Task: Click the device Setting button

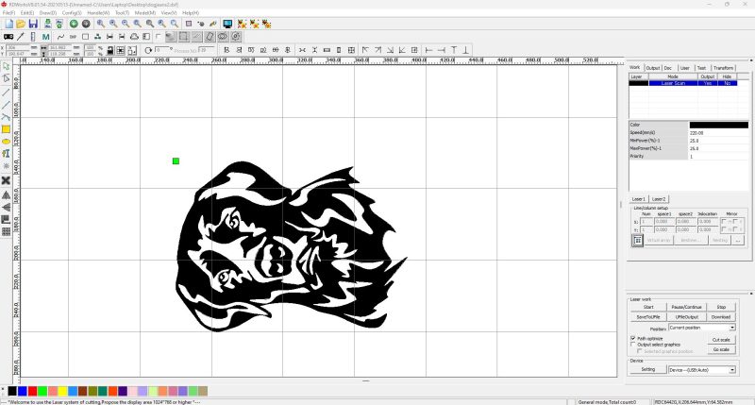Action: pos(648,369)
